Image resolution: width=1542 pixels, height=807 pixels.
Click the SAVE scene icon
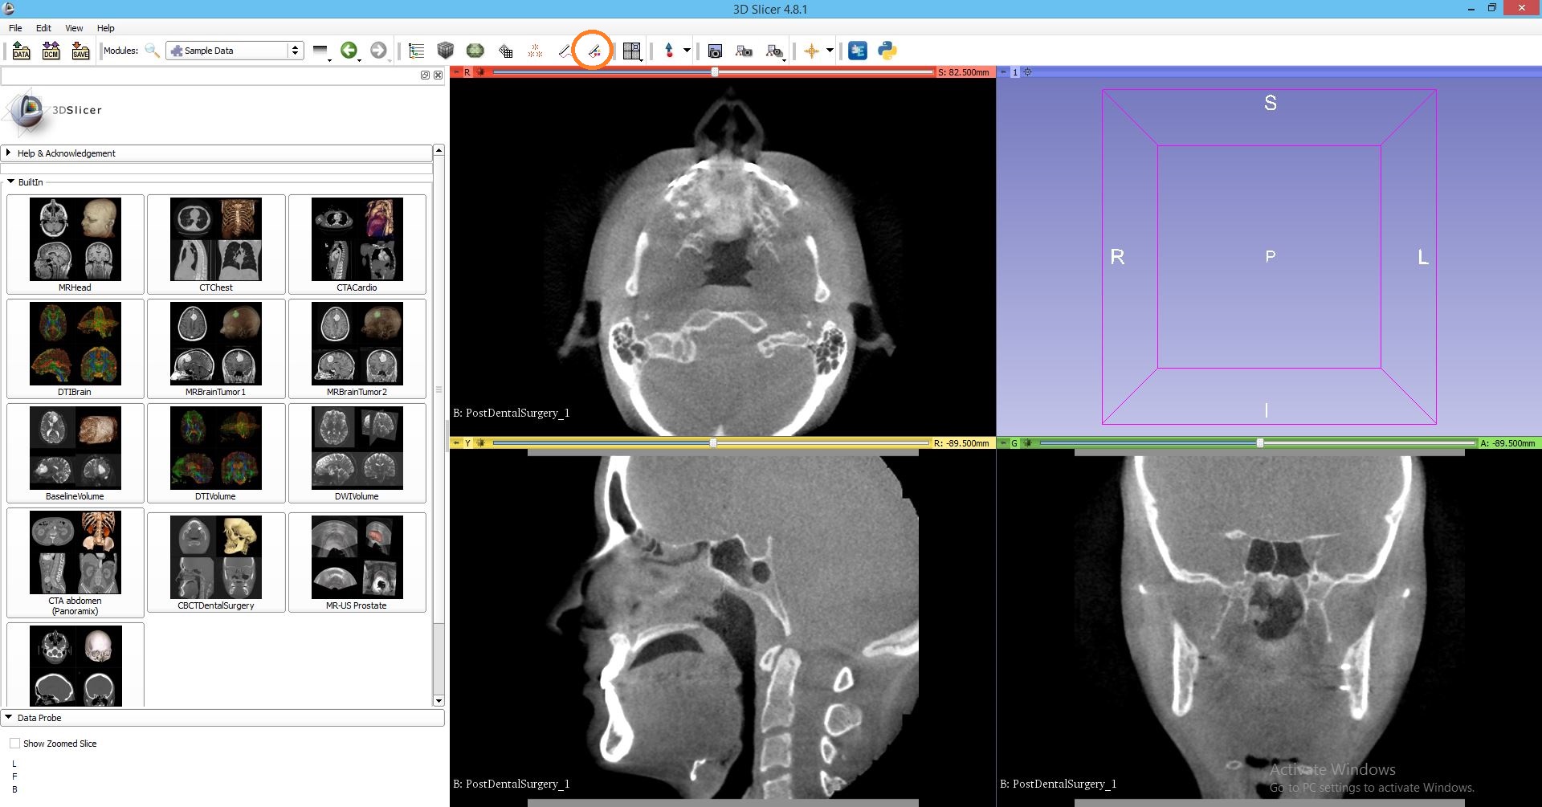pos(81,51)
